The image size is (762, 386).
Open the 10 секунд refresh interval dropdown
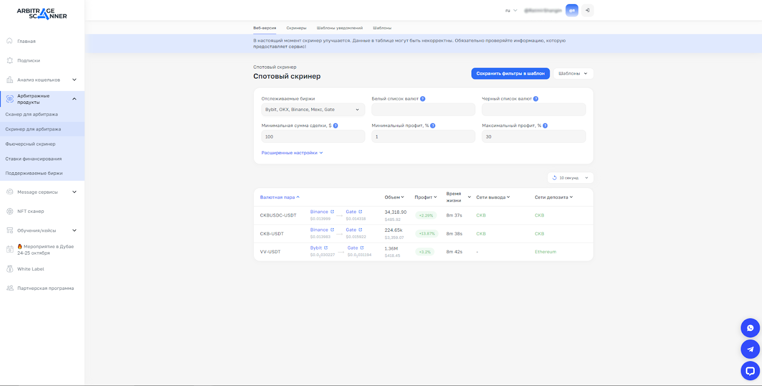(571, 178)
